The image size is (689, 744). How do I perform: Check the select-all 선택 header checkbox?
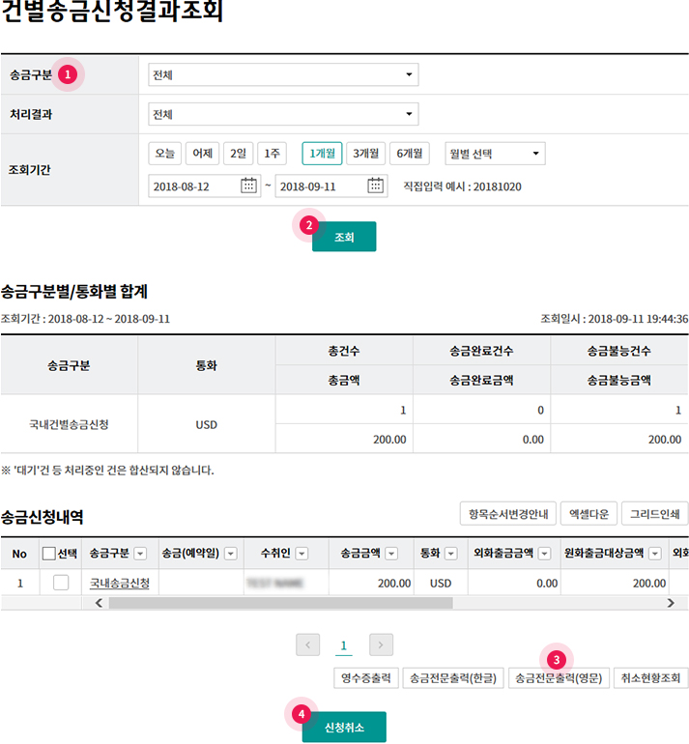(48, 554)
